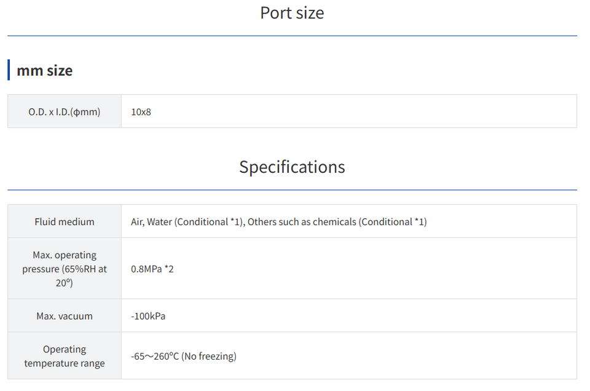
Task: Click the word Air in fluid medium row
Action: [x=137, y=221]
